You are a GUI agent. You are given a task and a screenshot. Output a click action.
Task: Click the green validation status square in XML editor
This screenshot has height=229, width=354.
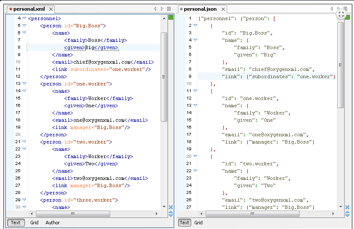(x=171, y=18)
